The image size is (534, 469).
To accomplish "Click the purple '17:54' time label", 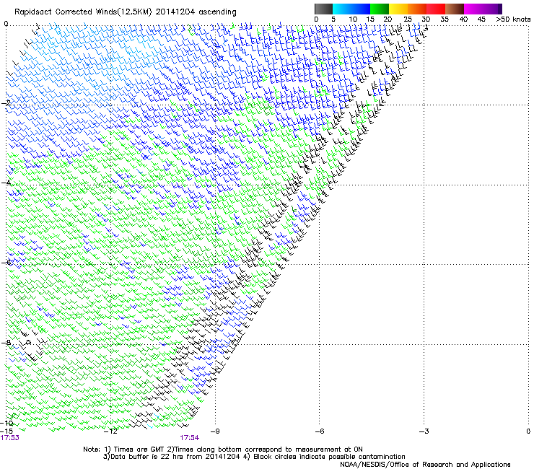I will point(190,438).
